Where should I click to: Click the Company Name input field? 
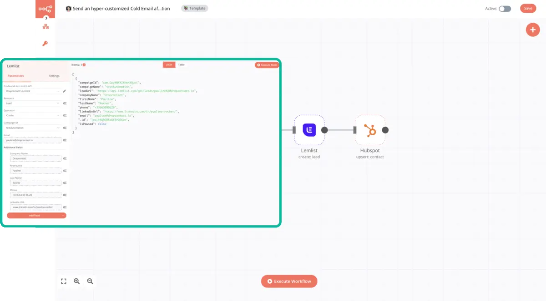35,158
